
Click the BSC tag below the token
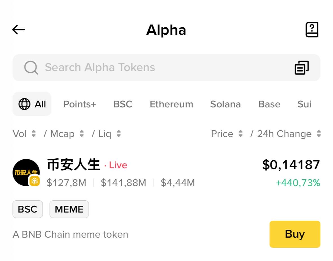click(27, 209)
